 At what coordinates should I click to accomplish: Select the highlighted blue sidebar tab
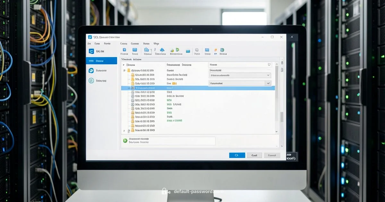tap(101, 61)
